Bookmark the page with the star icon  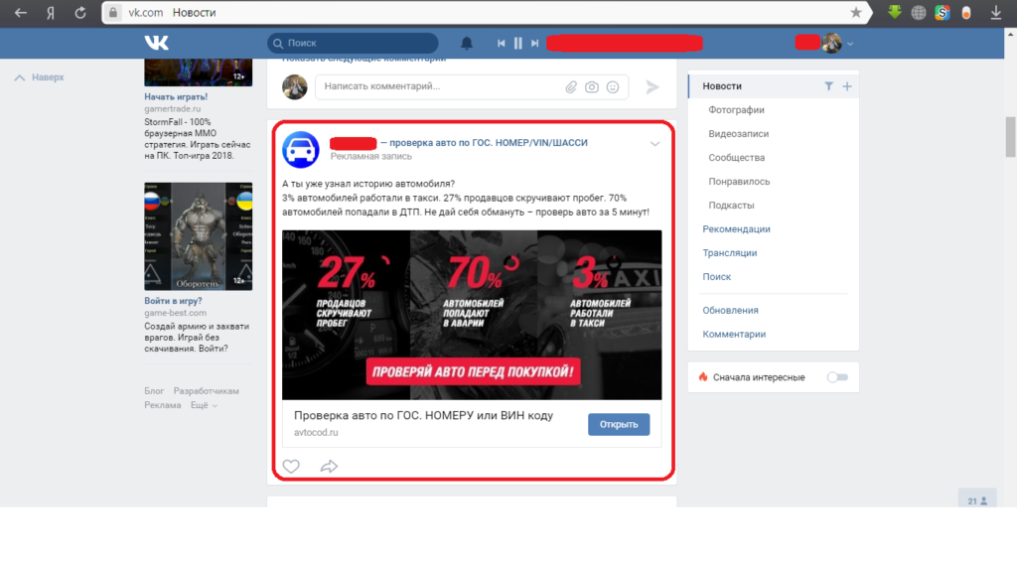[x=856, y=12]
